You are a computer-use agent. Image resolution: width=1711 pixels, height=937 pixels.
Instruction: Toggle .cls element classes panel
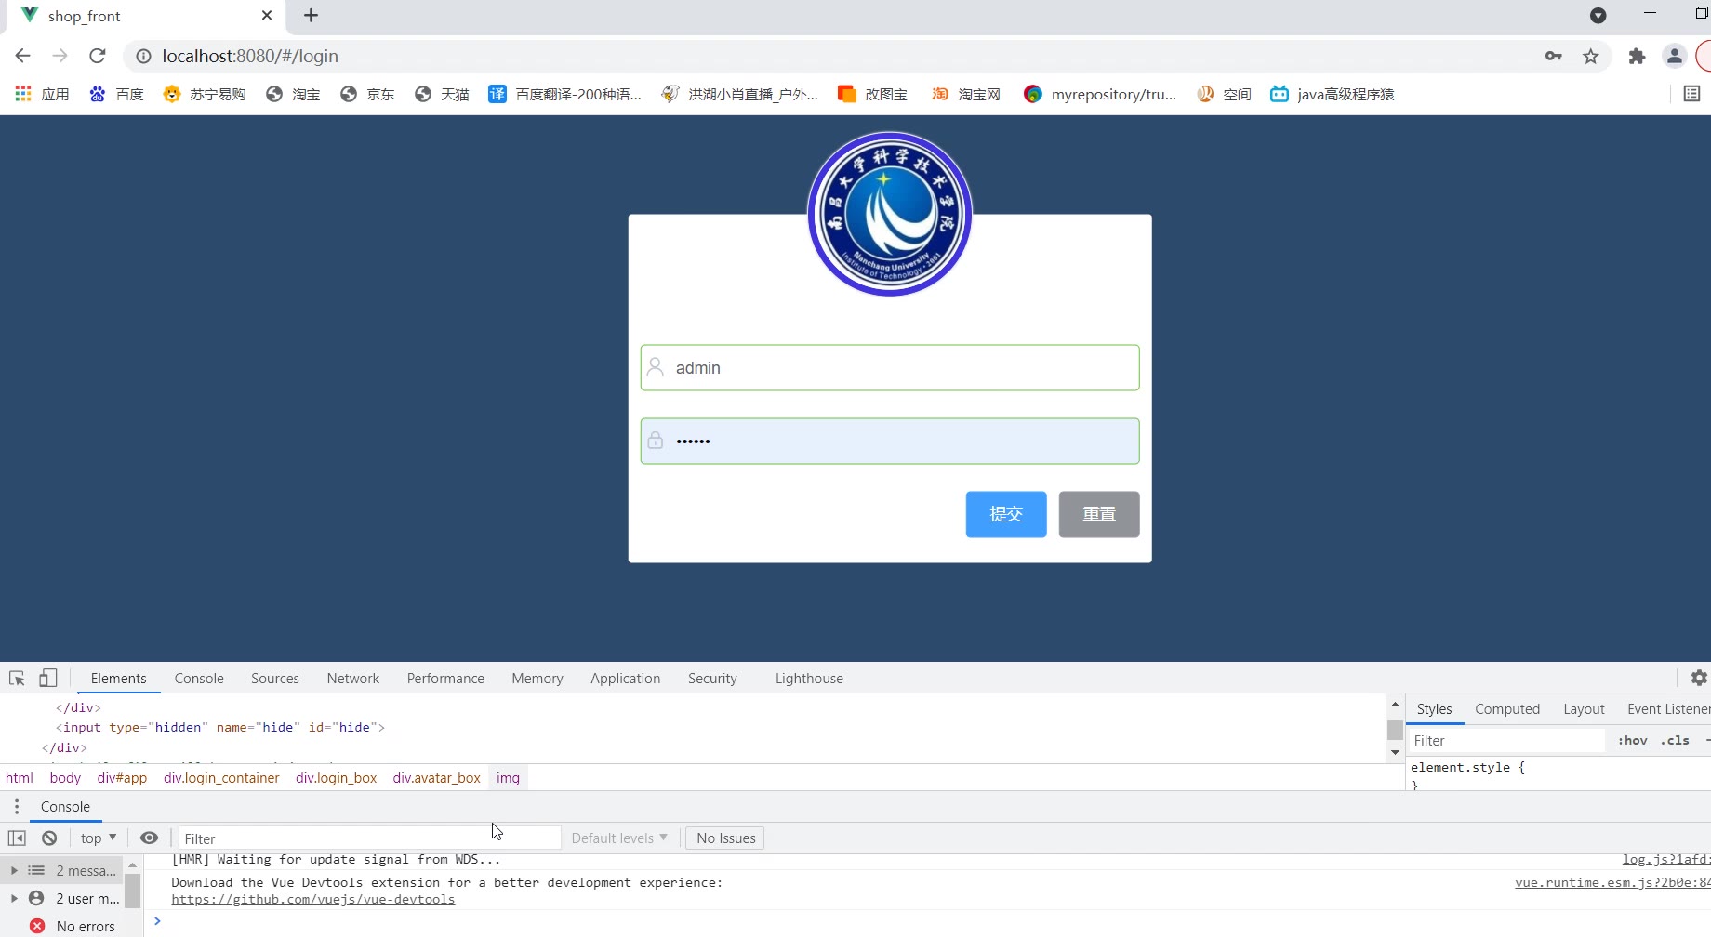tap(1675, 741)
